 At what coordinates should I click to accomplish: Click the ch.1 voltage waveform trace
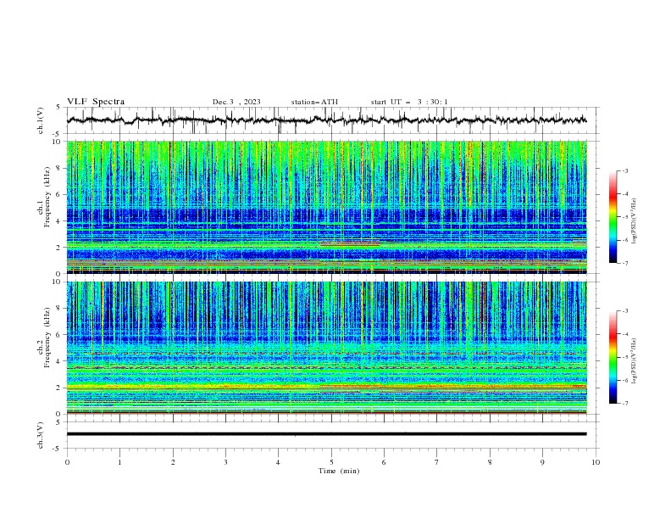click(326, 120)
